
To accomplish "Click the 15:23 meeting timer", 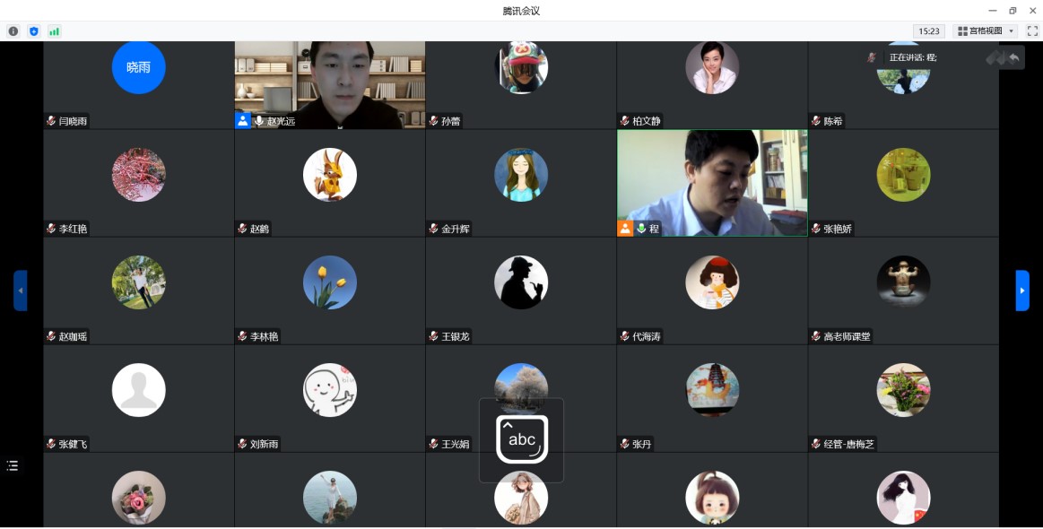I will pyautogui.click(x=929, y=31).
